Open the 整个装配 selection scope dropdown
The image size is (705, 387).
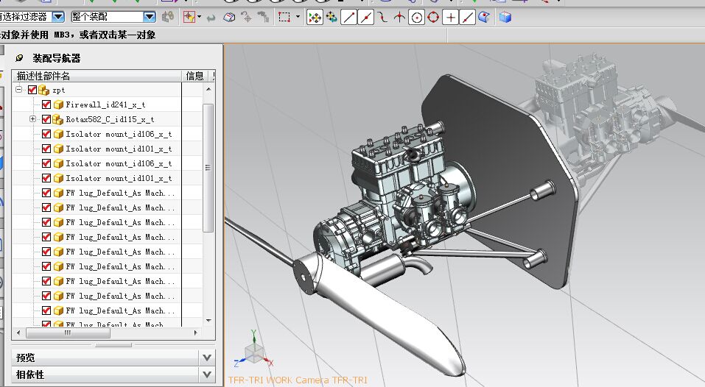click(x=149, y=16)
